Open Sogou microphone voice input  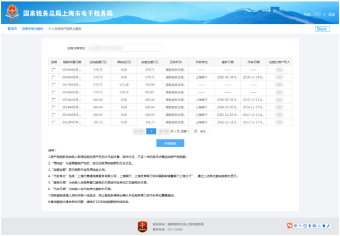[310, 226]
